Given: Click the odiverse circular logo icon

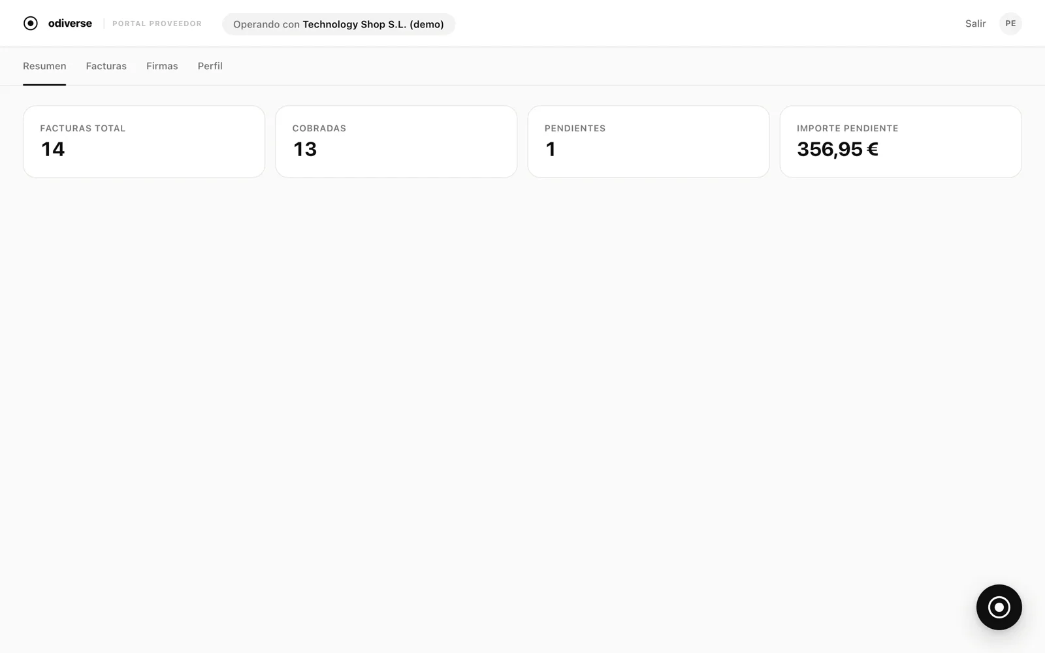Looking at the screenshot, I should 31,24.
